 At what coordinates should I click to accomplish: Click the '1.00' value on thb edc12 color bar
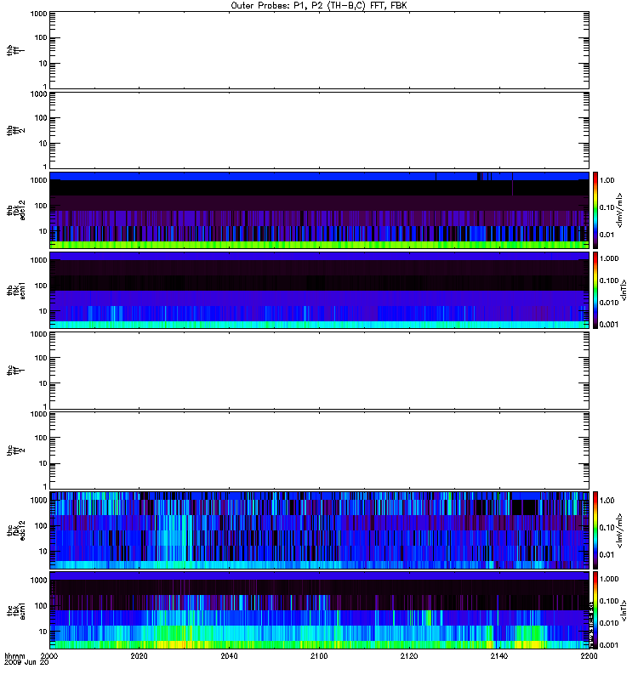click(x=607, y=180)
